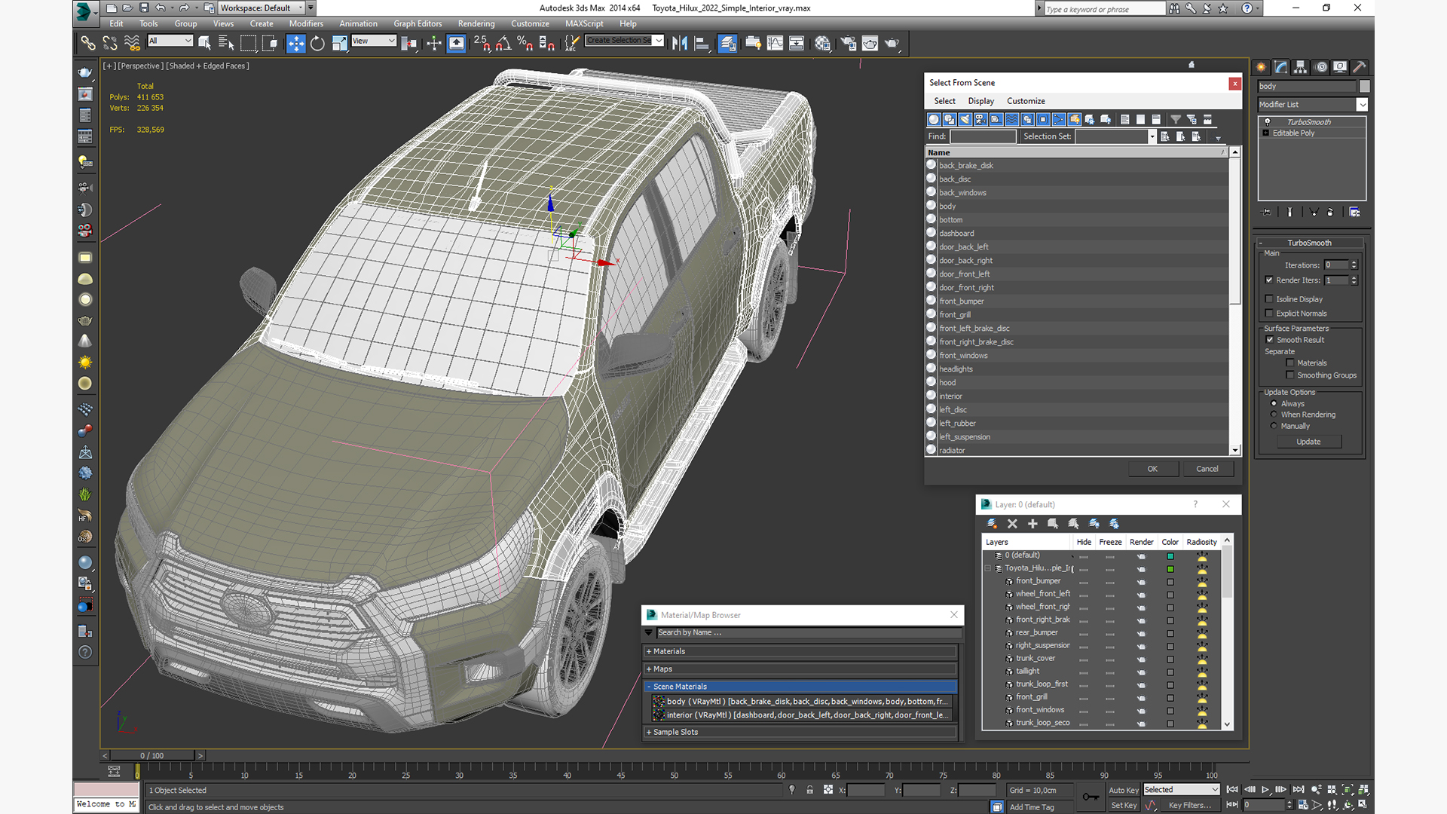Click color swatch of front_bumper layer
The image size is (1447, 814).
pos(1170,582)
